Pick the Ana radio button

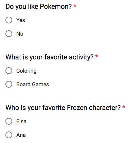pyautogui.click(x=9, y=135)
